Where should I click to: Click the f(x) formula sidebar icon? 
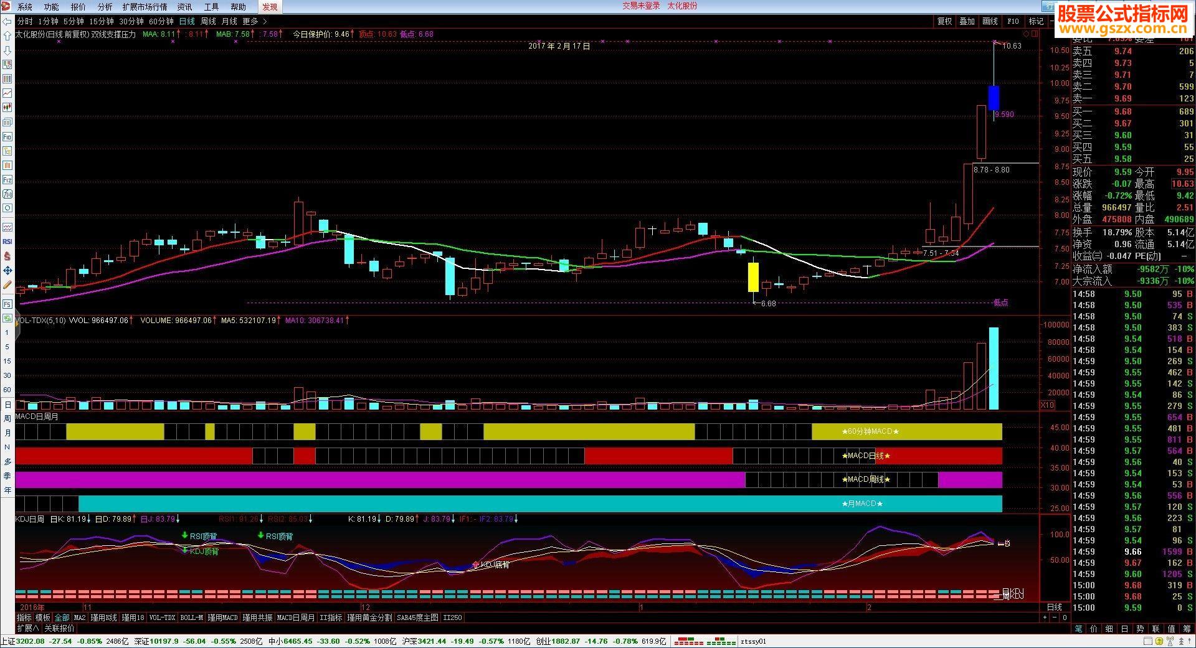pos(7,194)
